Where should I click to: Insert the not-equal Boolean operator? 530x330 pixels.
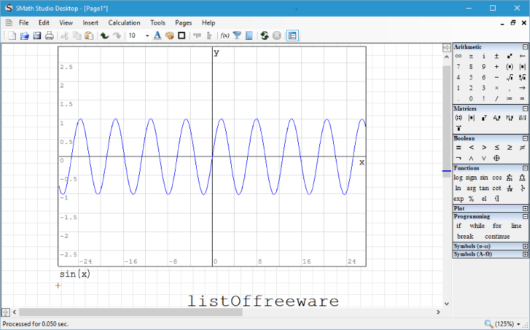[x=522, y=147]
